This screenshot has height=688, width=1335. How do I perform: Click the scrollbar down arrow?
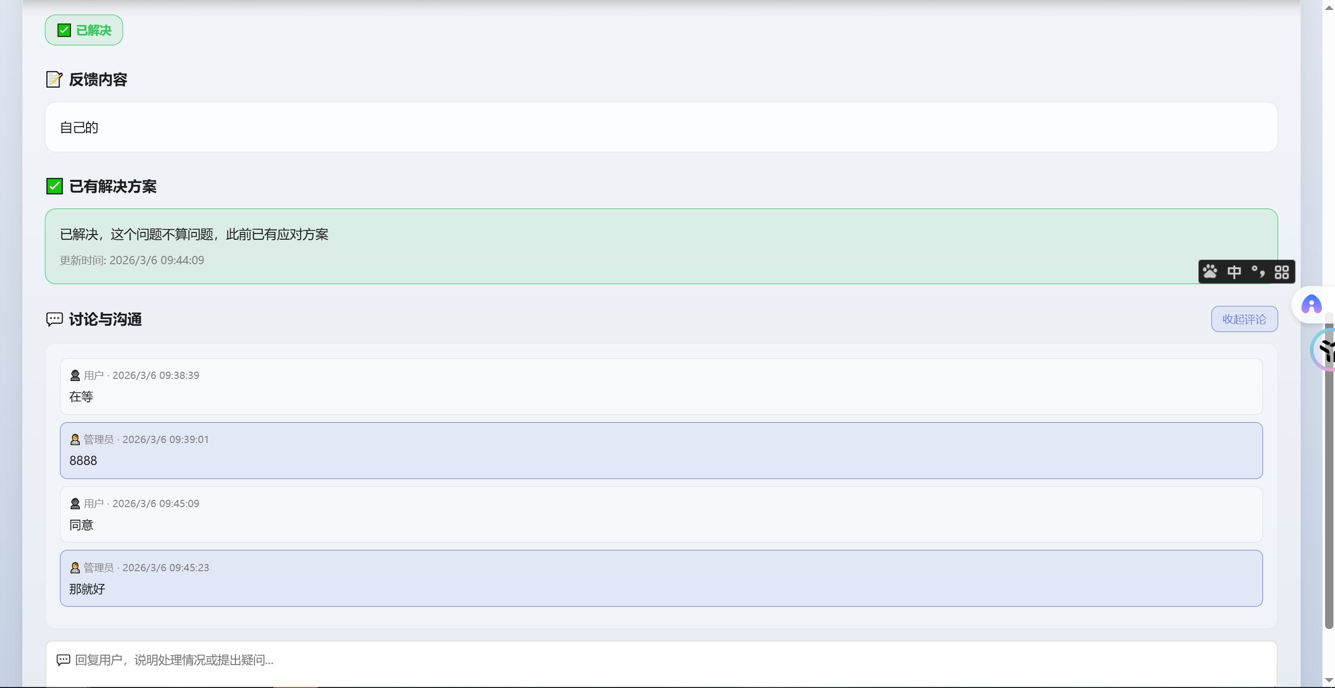[x=1329, y=680]
